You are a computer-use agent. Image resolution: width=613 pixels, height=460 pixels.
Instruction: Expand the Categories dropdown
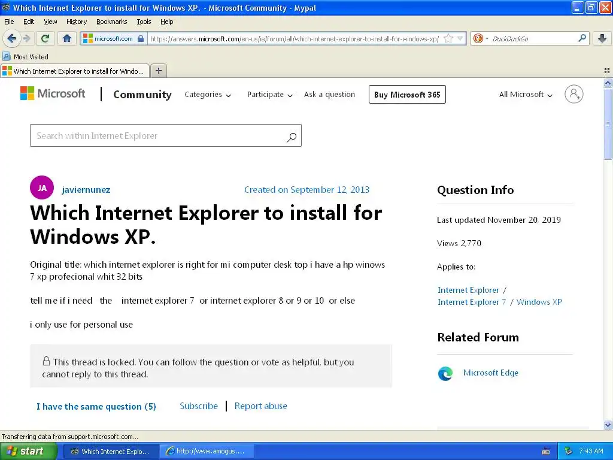pyautogui.click(x=208, y=95)
